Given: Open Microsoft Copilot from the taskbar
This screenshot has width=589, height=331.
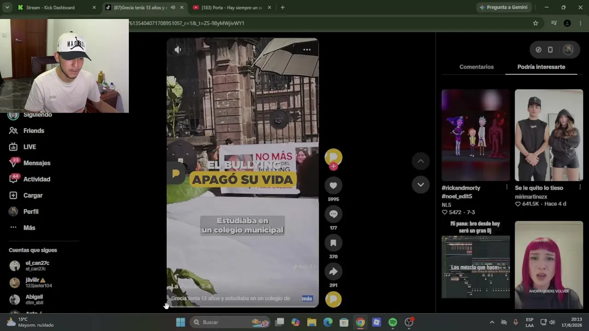Looking at the screenshot, I should (x=295, y=322).
